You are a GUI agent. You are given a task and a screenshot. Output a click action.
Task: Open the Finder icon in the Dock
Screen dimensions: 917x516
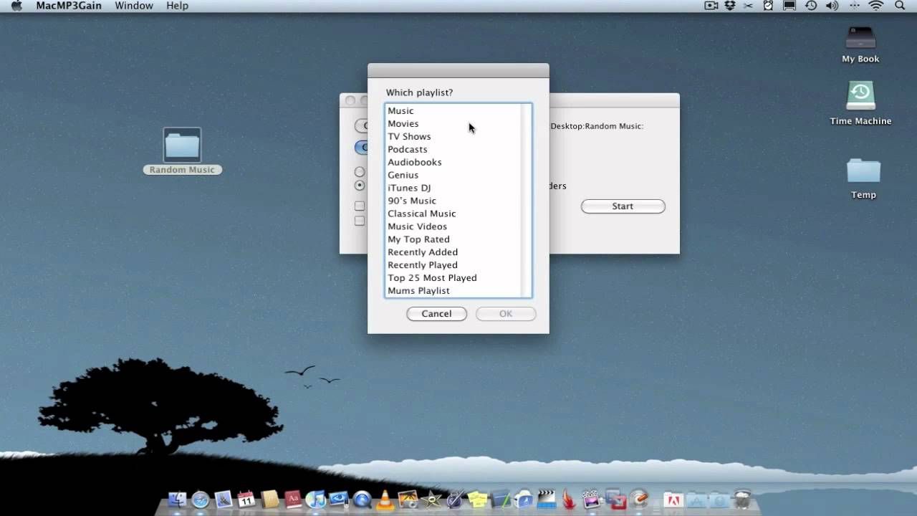(177, 500)
